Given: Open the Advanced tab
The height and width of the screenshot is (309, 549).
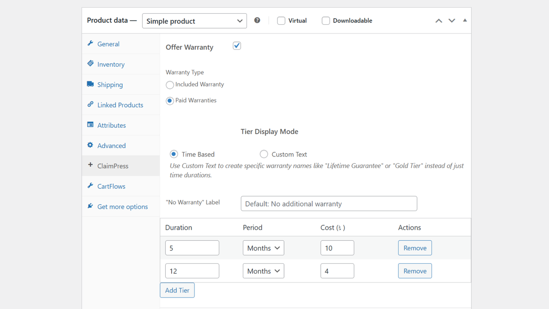Looking at the screenshot, I should (121, 146).
